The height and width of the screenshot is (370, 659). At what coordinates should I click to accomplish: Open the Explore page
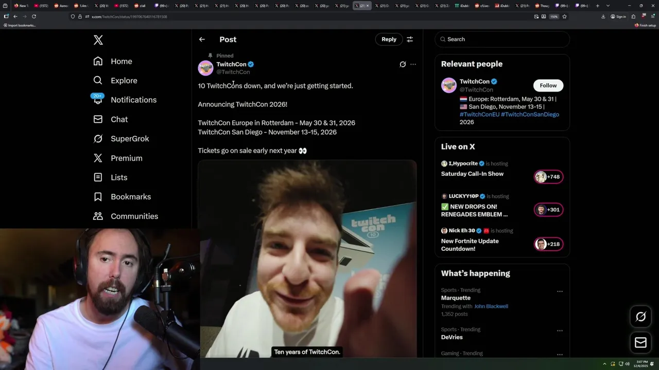115,81
